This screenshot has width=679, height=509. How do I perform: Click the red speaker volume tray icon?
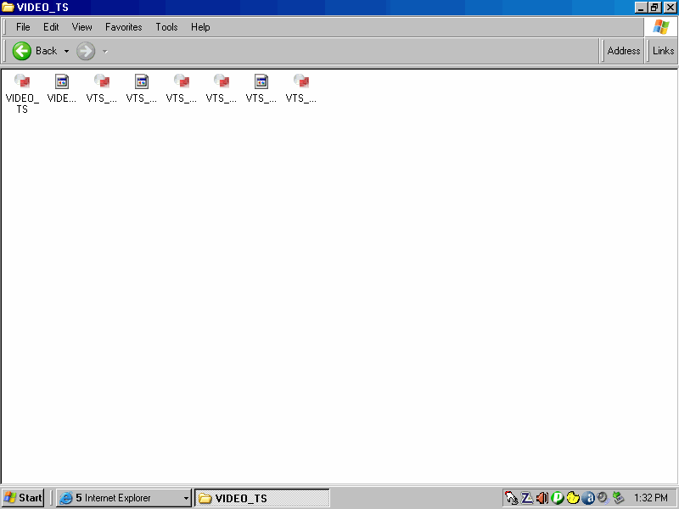(542, 498)
